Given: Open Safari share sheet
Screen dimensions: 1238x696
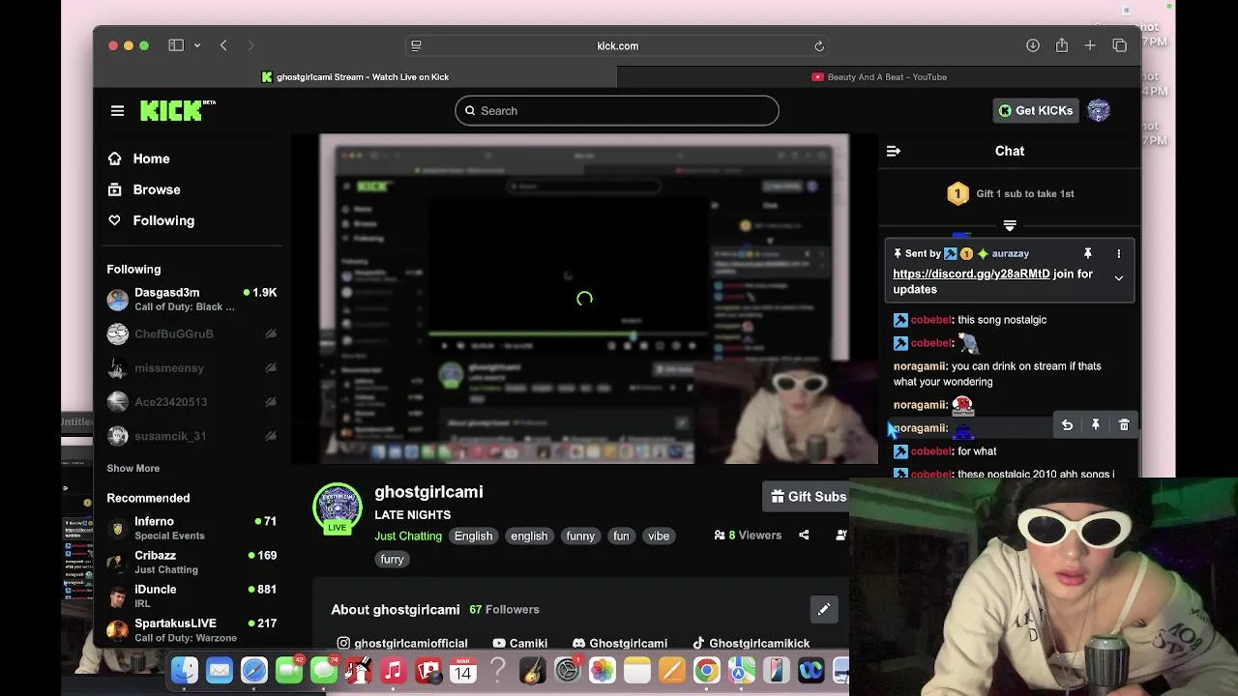Looking at the screenshot, I should point(1062,45).
